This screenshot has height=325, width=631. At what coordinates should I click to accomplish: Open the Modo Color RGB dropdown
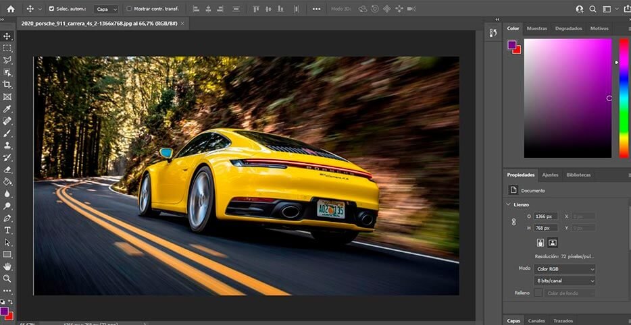pos(565,268)
